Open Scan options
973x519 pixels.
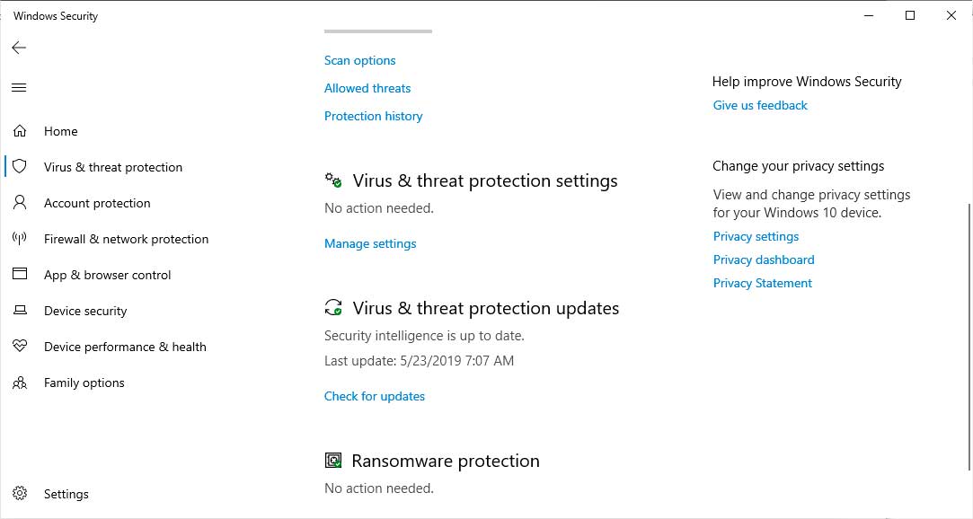pyautogui.click(x=359, y=60)
